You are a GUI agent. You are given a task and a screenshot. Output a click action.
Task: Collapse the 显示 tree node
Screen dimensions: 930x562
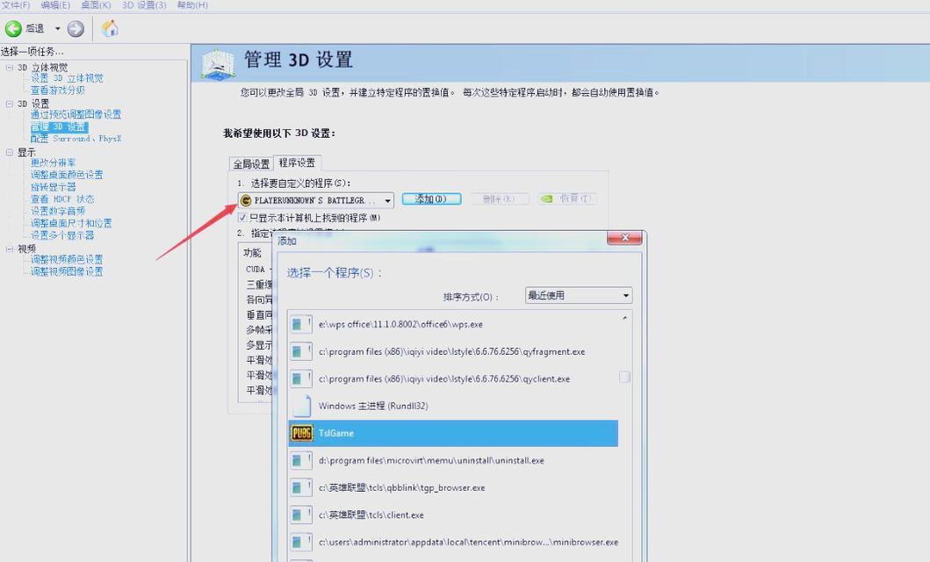tap(9, 153)
